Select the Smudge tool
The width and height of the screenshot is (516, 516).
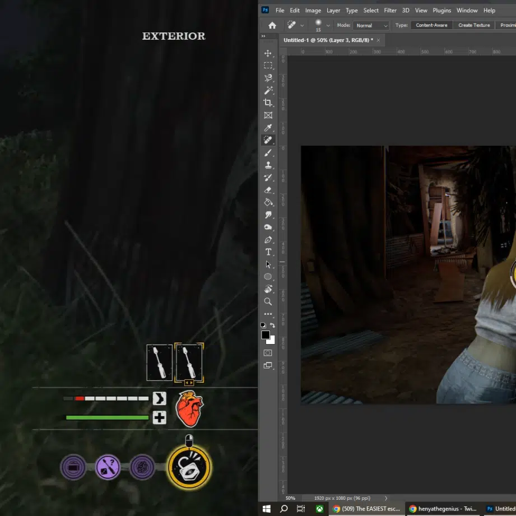268,215
